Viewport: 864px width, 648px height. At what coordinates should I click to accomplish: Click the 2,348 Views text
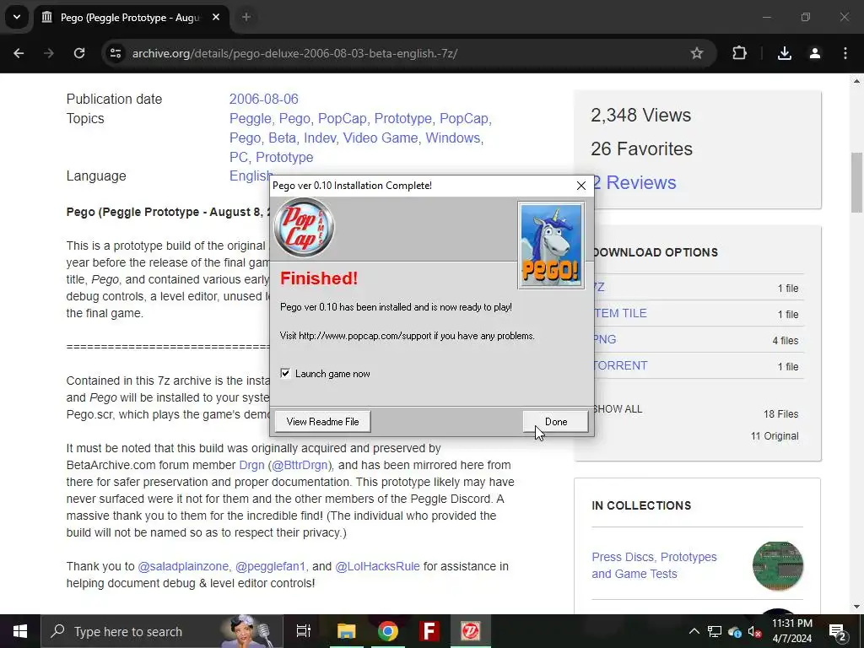coord(641,115)
